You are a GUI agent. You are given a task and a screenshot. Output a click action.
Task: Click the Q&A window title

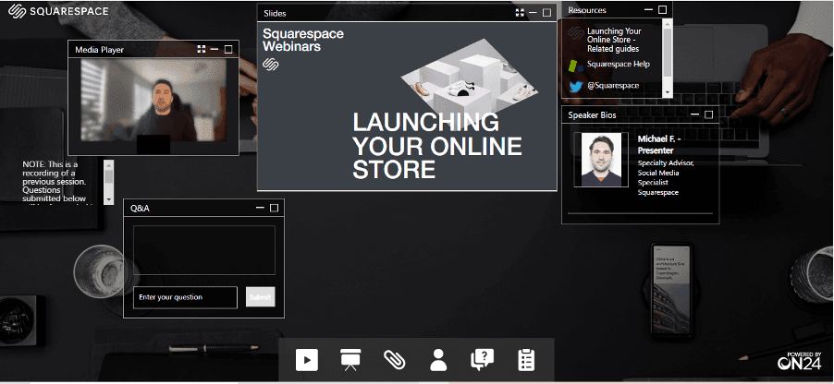coord(140,209)
